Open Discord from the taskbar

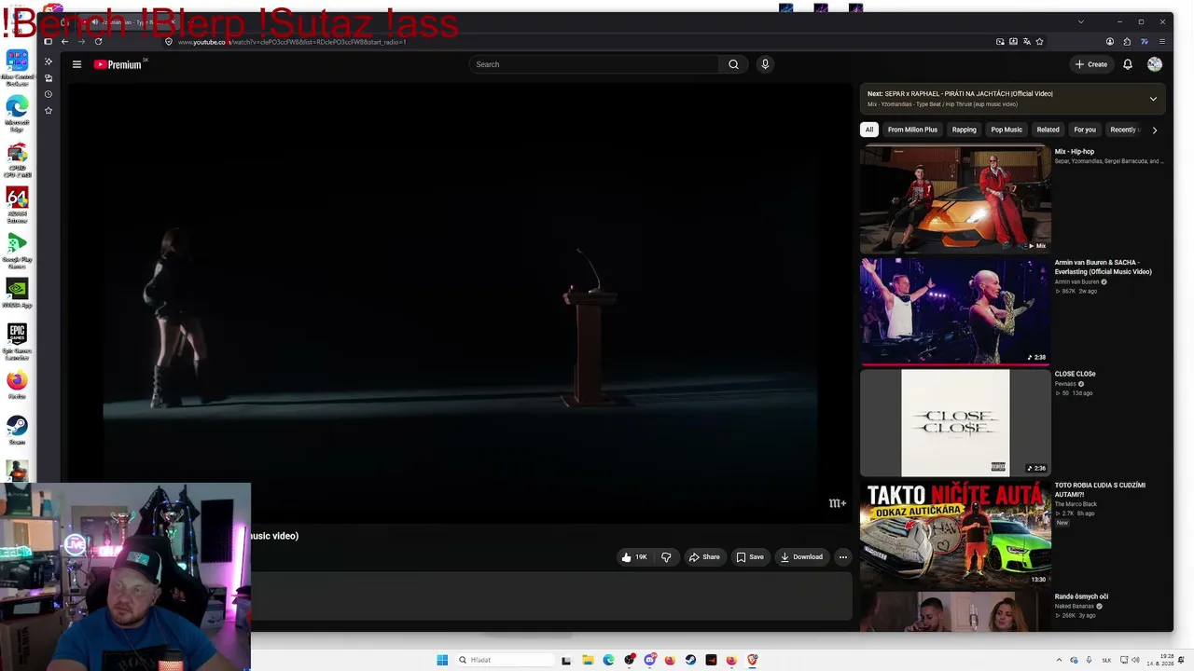tap(651, 660)
